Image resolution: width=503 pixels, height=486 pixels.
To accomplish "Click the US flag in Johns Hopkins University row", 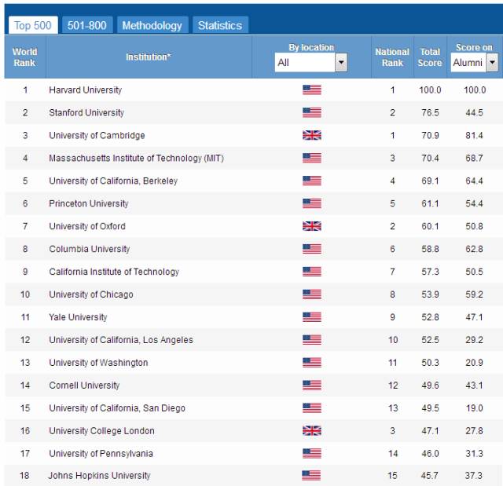I will pos(311,476).
